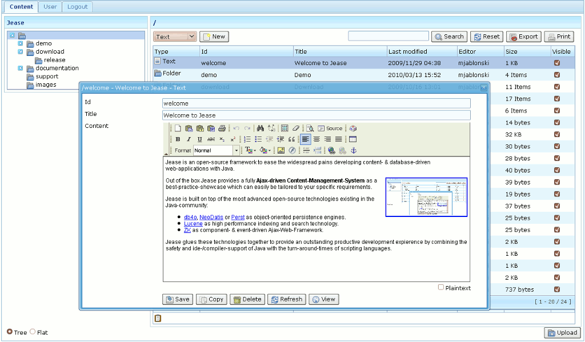Select Align Left icon
The width and height of the screenshot is (585, 342).
point(306,139)
